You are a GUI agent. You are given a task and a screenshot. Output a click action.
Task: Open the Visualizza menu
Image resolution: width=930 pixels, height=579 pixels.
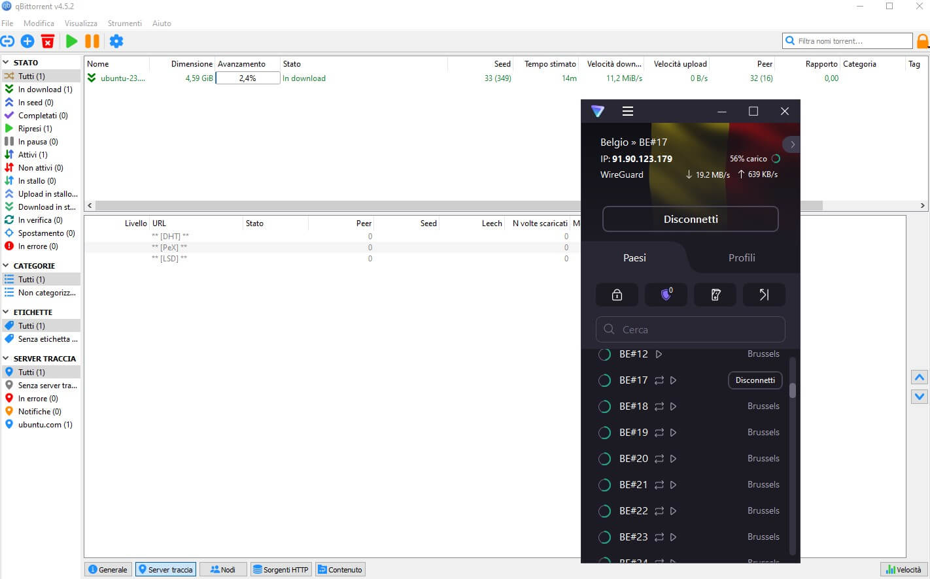click(x=81, y=24)
